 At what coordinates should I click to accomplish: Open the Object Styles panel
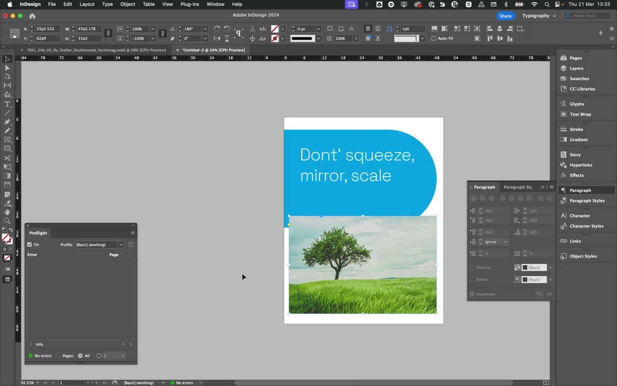583,256
